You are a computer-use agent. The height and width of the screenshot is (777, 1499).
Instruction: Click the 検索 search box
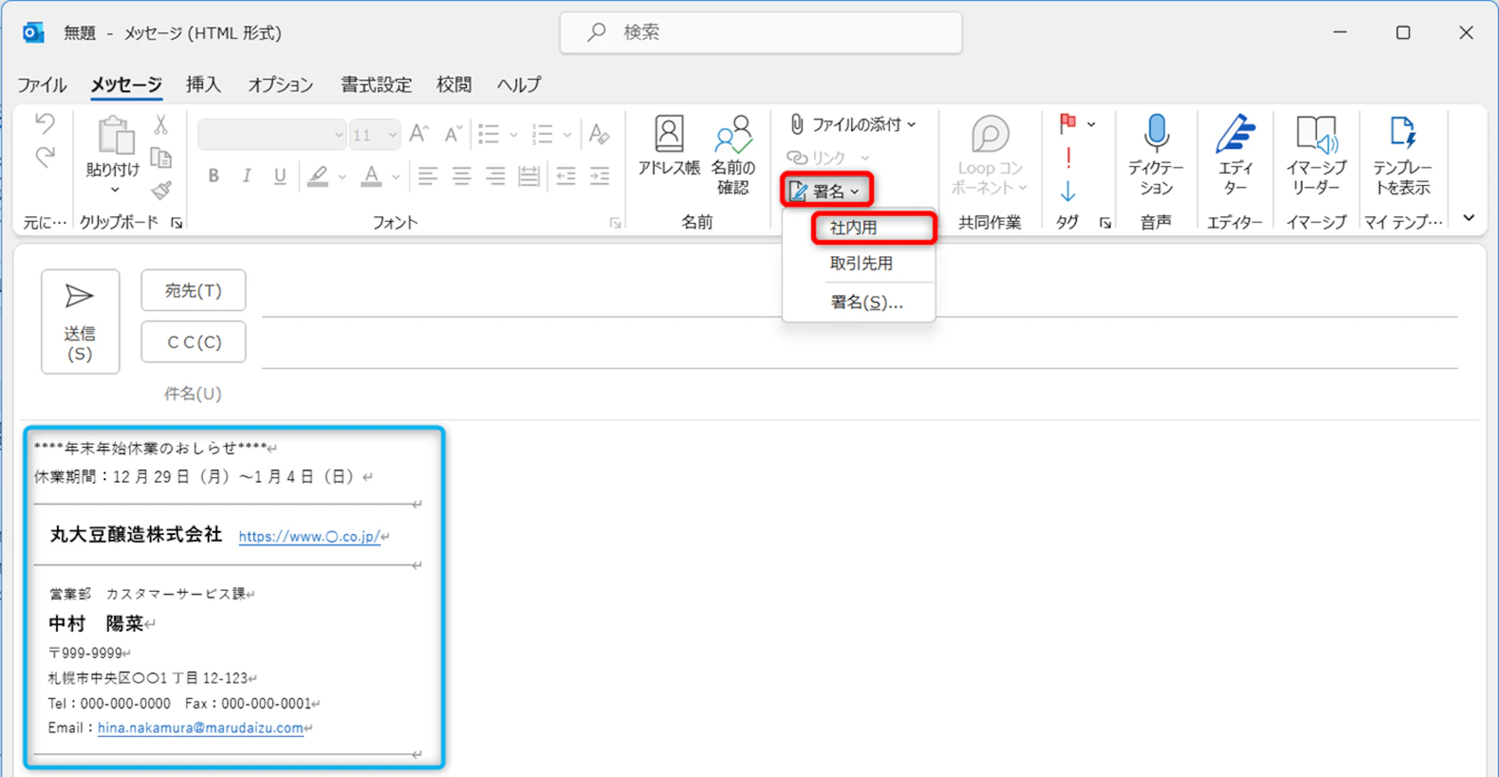761,32
